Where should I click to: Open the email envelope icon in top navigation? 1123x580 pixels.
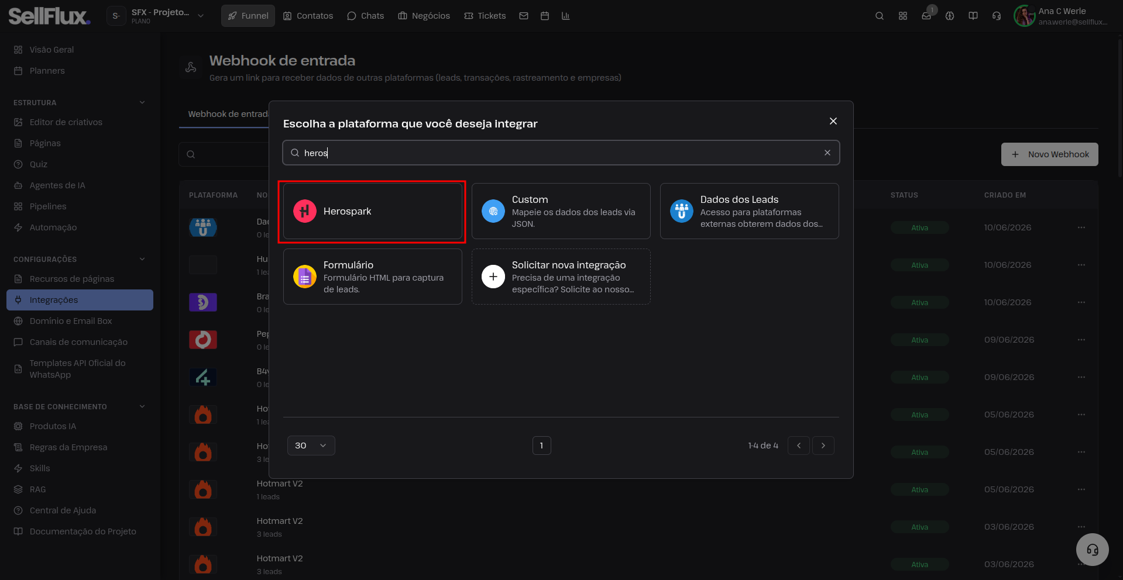click(x=524, y=16)
